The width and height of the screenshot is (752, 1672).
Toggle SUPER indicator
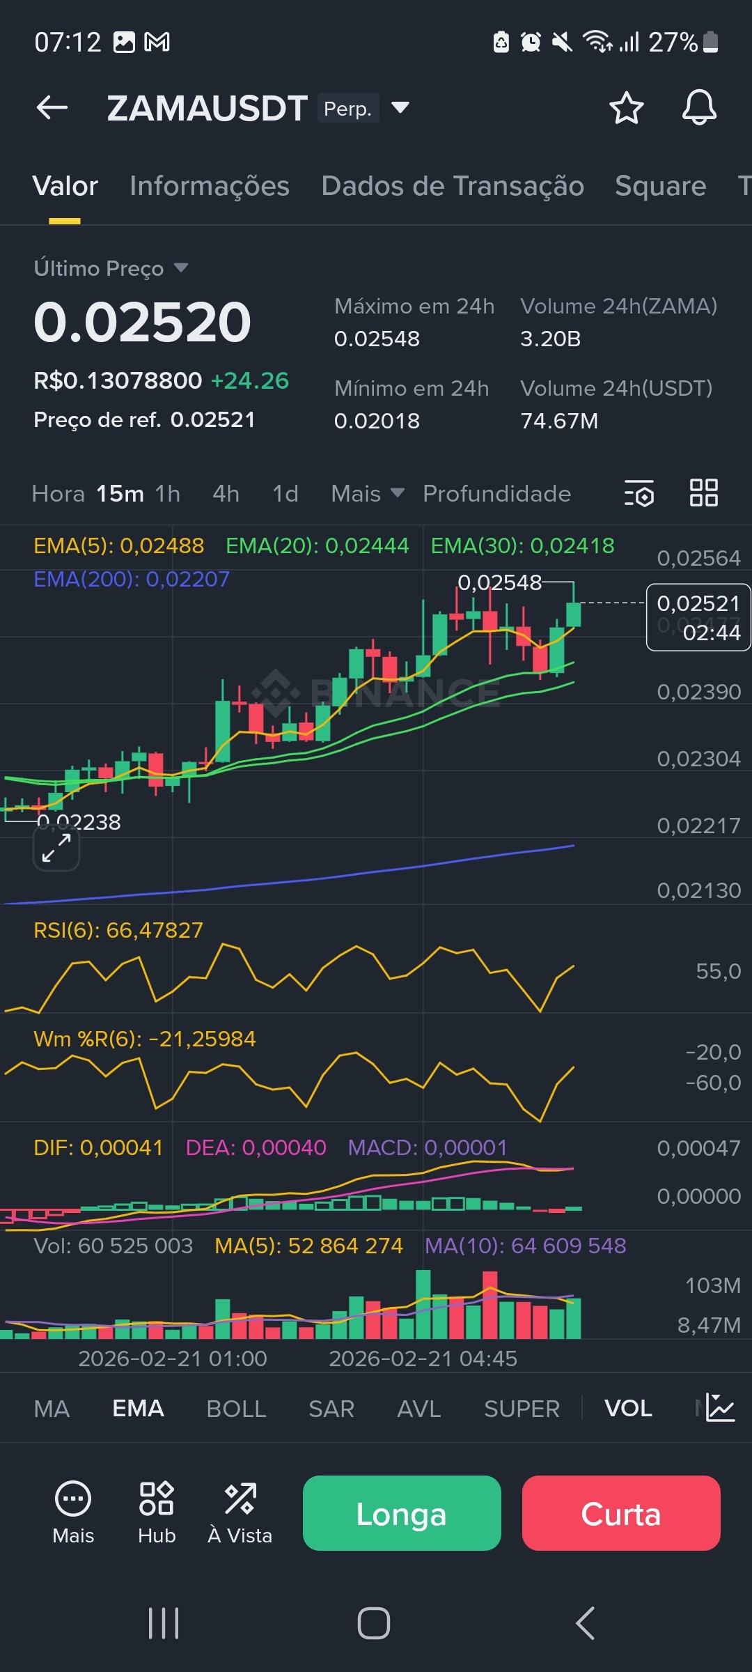click(522, 1409)
